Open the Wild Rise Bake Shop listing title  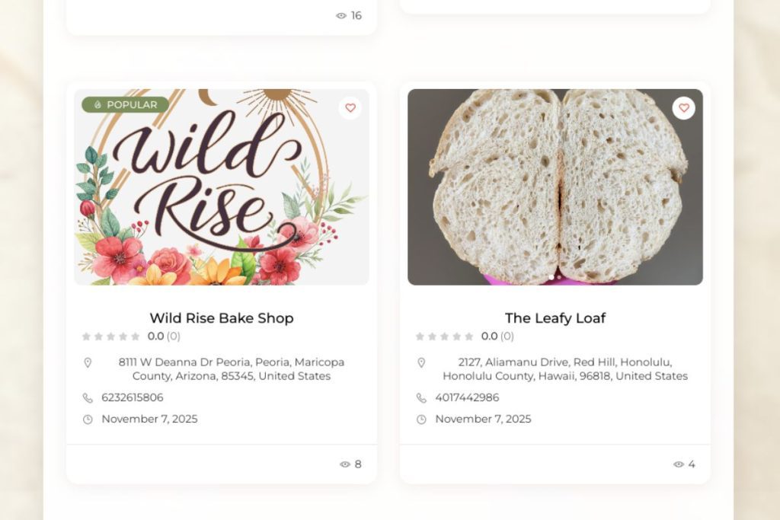[222, 318]
